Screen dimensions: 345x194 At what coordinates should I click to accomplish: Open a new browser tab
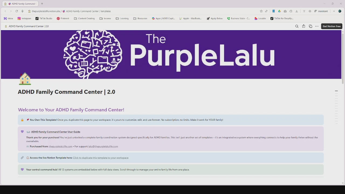pyautogui.click(x=42, y=4)
